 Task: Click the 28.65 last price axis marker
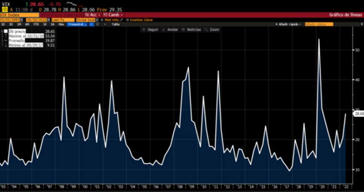(359, 113)
